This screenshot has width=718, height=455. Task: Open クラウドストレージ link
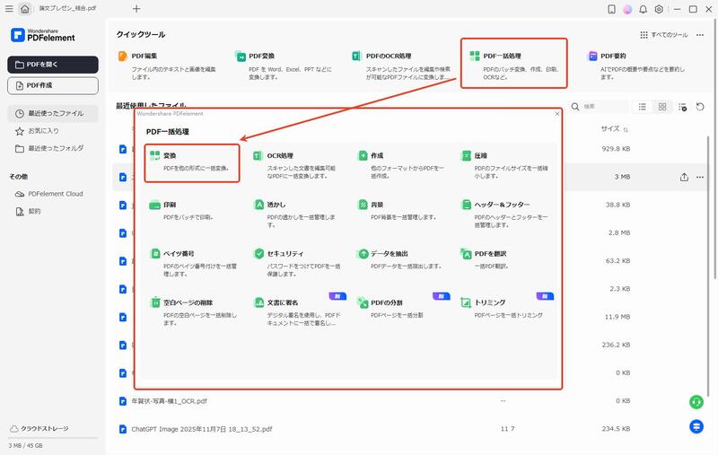pyautogui.click(x=39, y=428)
